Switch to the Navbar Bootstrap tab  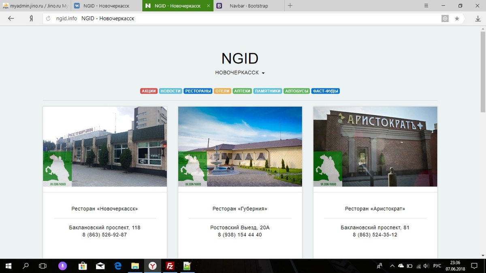click(x=249, y=6)
